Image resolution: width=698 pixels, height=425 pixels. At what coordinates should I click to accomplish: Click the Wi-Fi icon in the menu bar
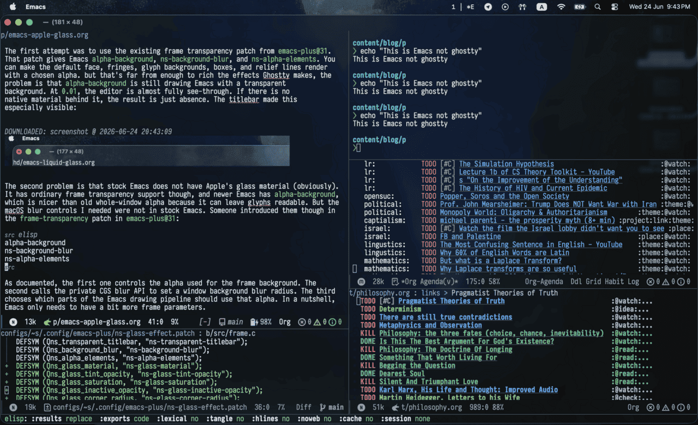[561, 7]
